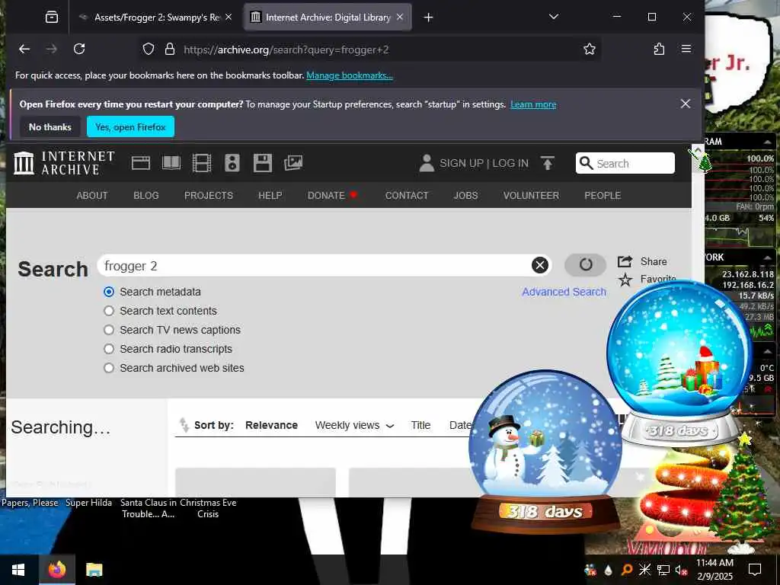Viewport: 780px width, 585px height.
Task: Bookmark this page with the star
Action: (590, 49)
